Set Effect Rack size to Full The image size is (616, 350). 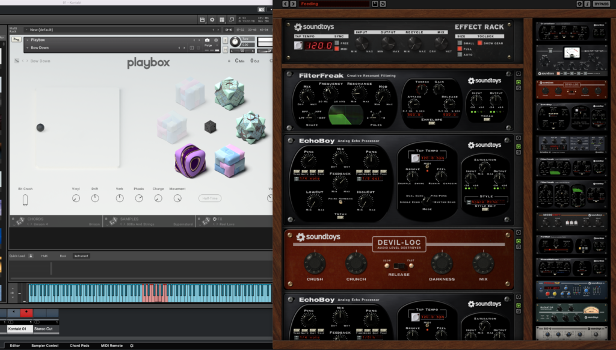tap(460, 49)
